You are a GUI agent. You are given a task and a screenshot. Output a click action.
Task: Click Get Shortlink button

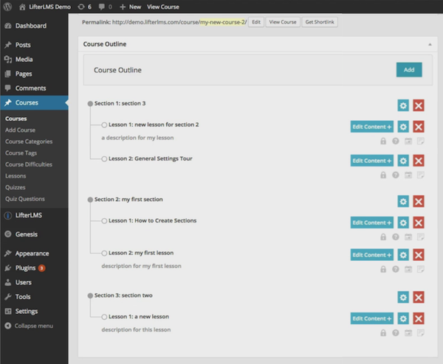click(320, 22)
